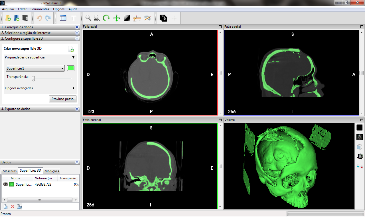This screenshot has height=217, width=365.
Task: Click the cube view orientation icon
Action: pos(360,147)
